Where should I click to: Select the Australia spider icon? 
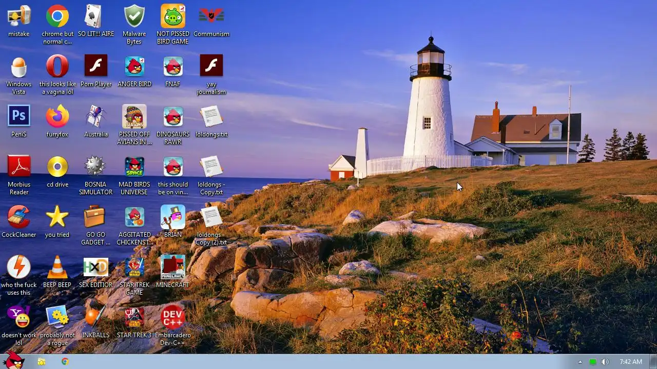96,117
